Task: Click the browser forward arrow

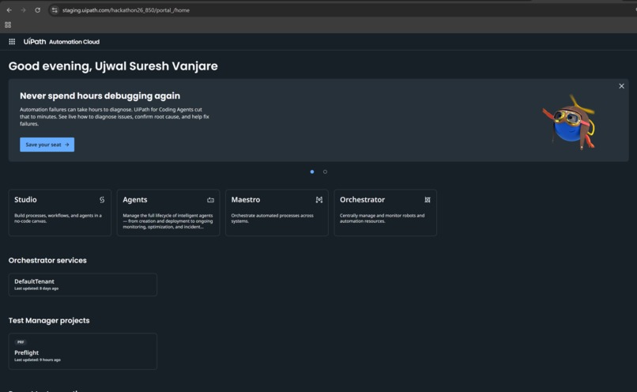Action: [x=23, y=10]
